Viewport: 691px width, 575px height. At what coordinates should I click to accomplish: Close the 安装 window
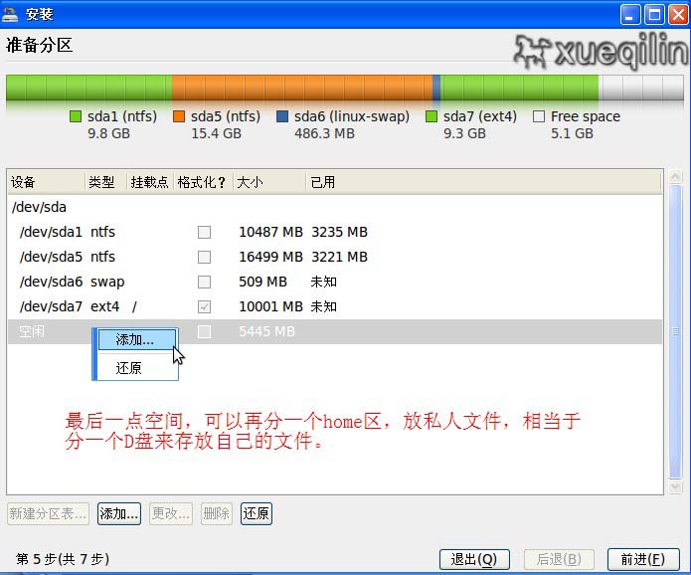pos(678,15)
